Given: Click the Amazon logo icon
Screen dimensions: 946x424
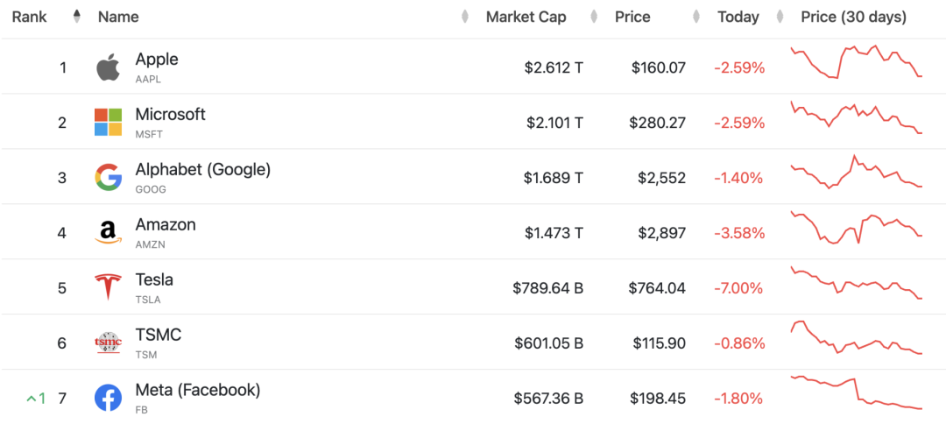Looking at the screenshot, I should click(x=108, y=233).
